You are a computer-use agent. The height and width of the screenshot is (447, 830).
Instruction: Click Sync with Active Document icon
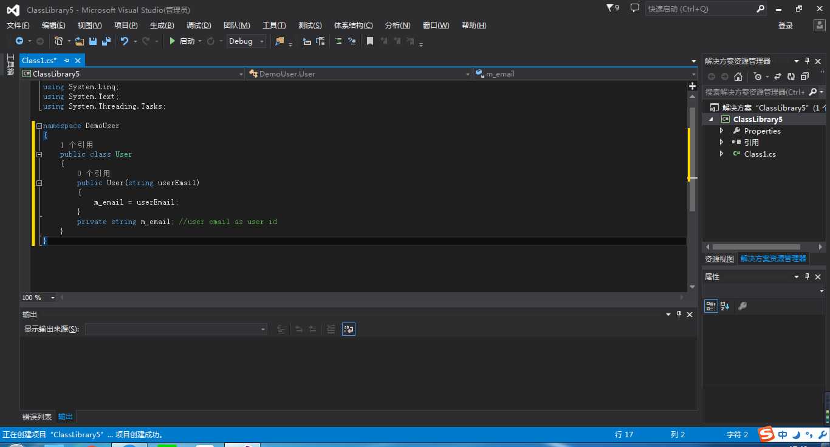(777, 77)
